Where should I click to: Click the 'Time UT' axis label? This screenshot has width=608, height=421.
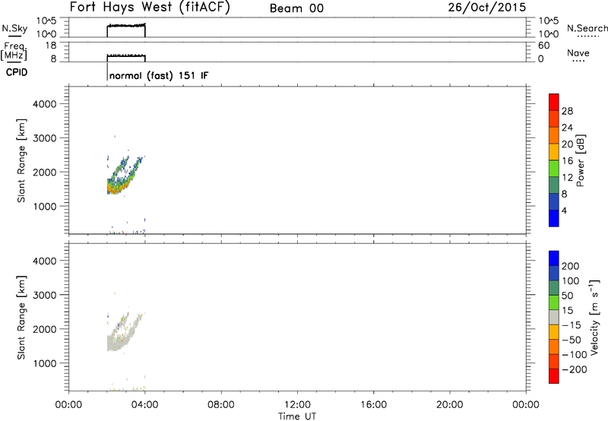[297, 416]
